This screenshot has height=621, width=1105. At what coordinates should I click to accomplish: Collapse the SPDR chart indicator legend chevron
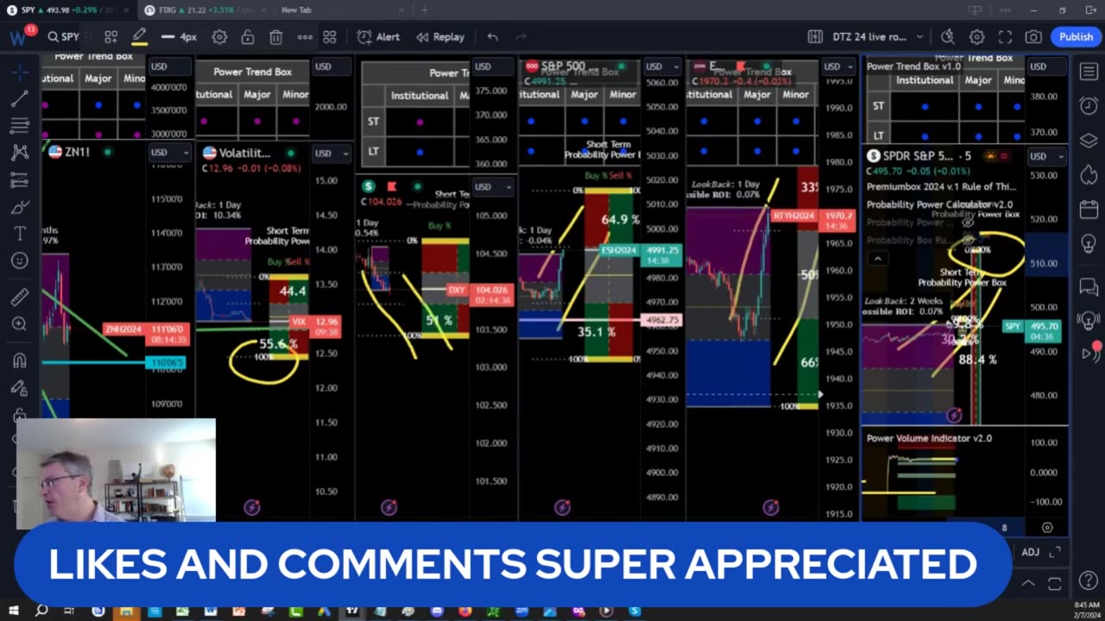pos(877,259)
